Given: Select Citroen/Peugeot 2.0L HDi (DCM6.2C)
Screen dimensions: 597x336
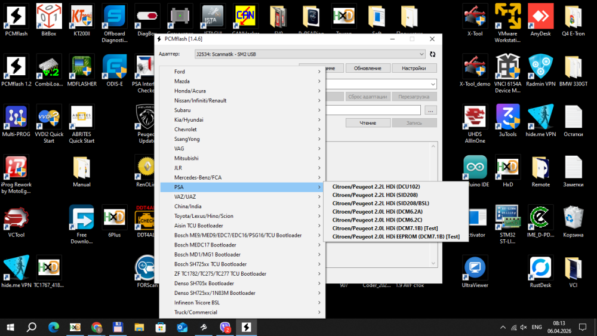Looking at the screenshot, I should tap(396, 220).
